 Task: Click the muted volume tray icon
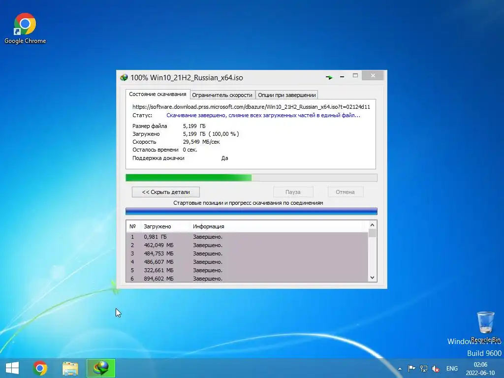click(x=436, y=368)
